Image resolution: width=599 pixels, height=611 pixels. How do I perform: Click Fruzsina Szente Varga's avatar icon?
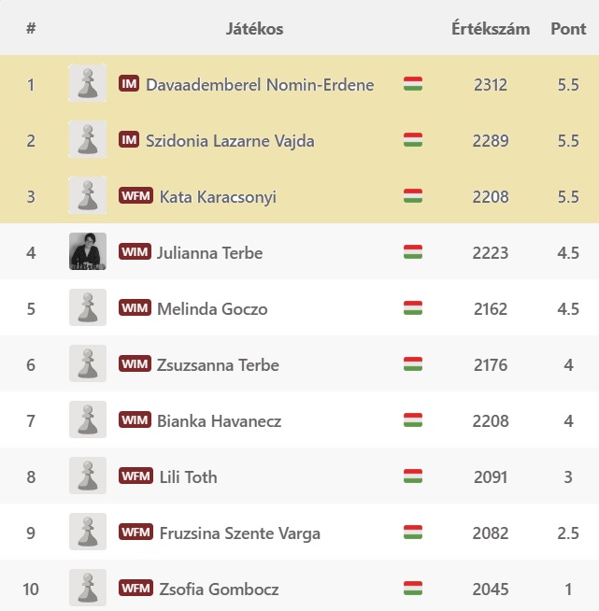click(87, 533)
